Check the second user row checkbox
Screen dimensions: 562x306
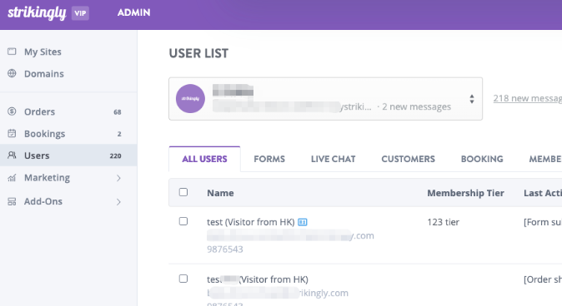[x=183, y=279]
